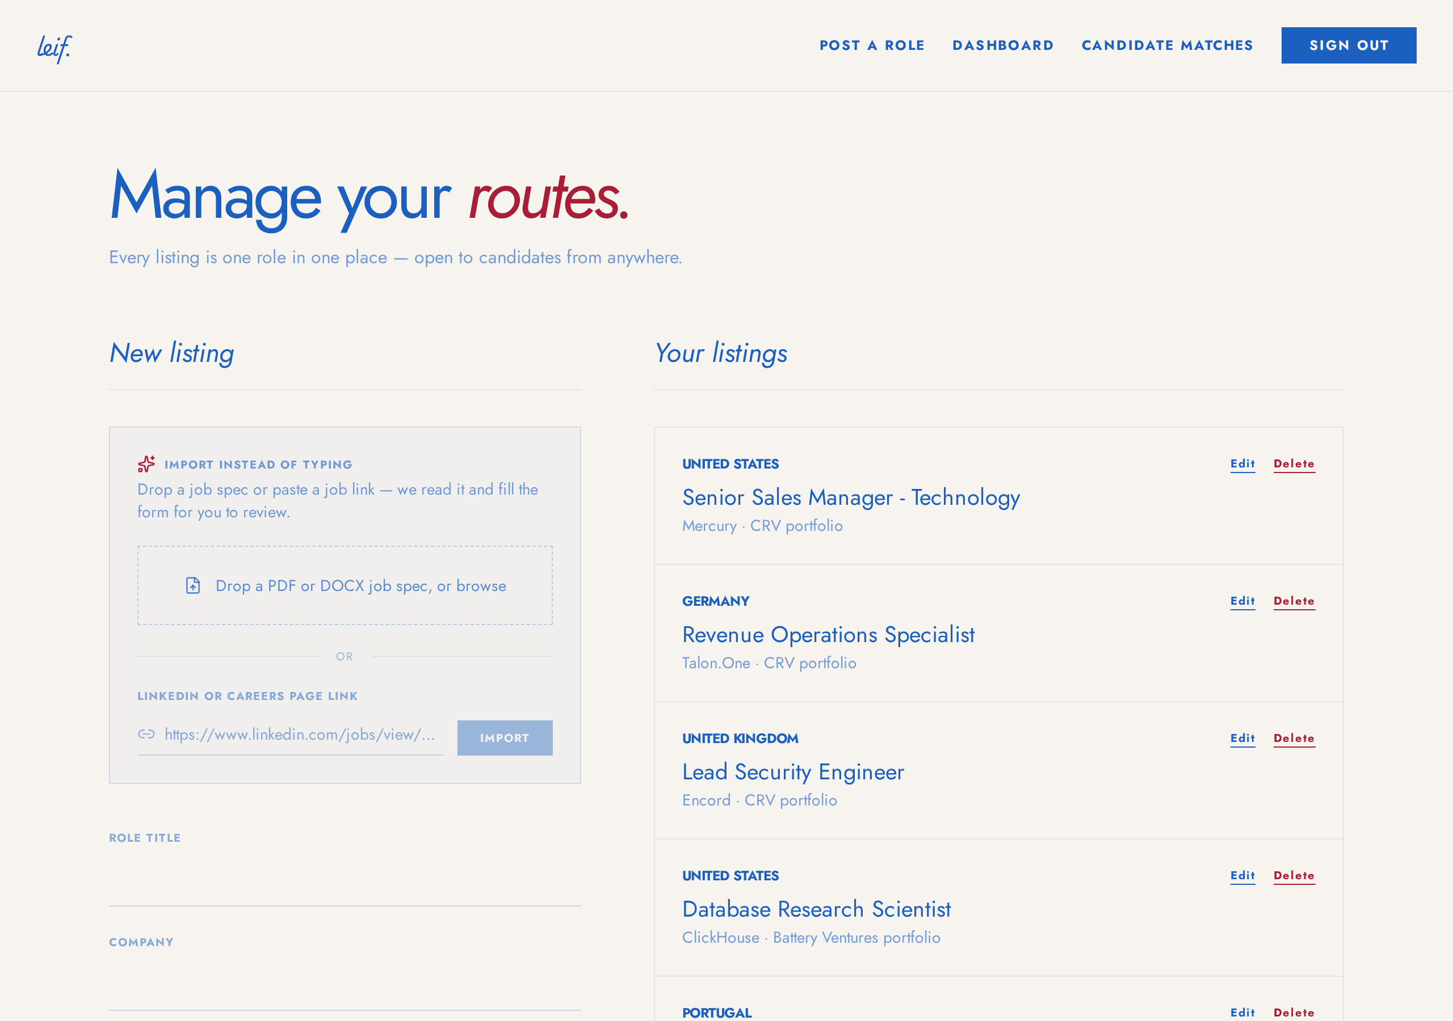Viewport: 1453px width, 1021px height.
Task: Click the sparkle import icon
Action: 146,463
